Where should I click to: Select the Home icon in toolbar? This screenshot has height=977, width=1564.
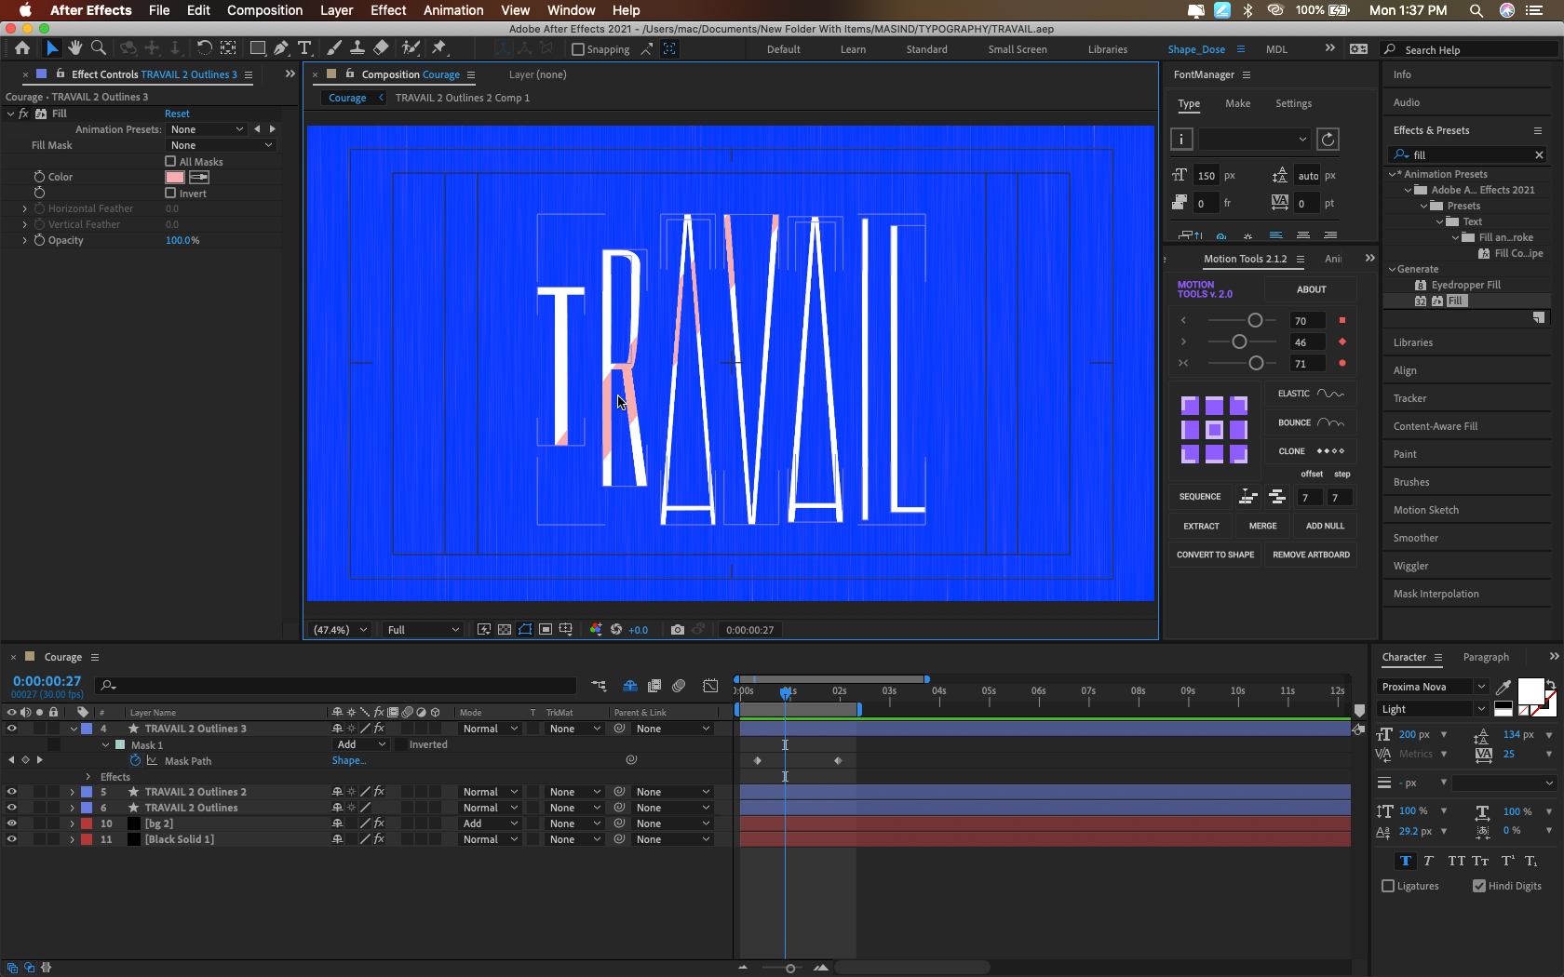click(22, 48)
